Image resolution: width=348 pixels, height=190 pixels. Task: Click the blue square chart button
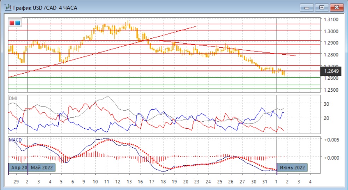click(17, 23)
